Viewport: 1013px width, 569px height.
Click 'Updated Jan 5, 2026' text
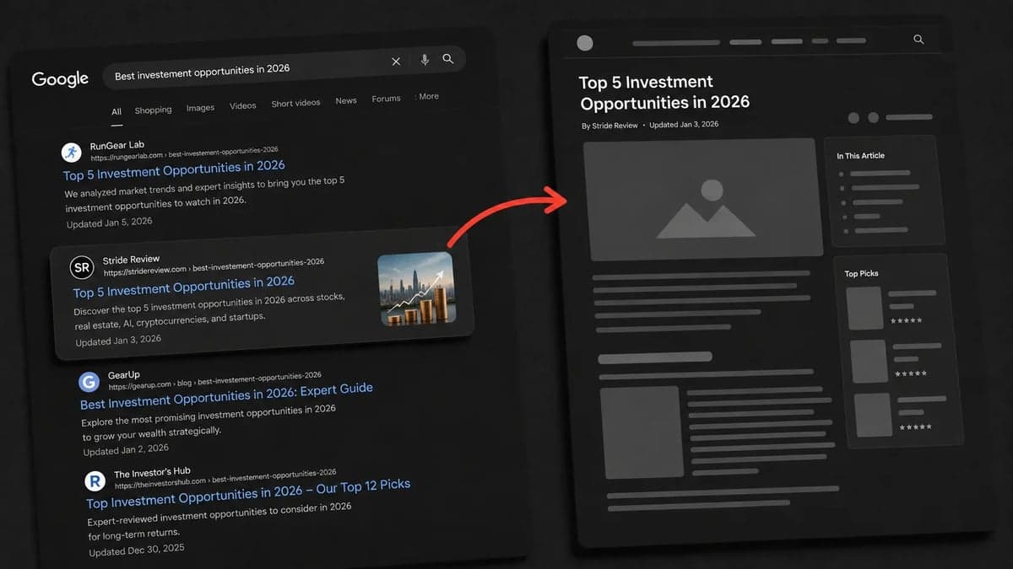pos(110,223)
